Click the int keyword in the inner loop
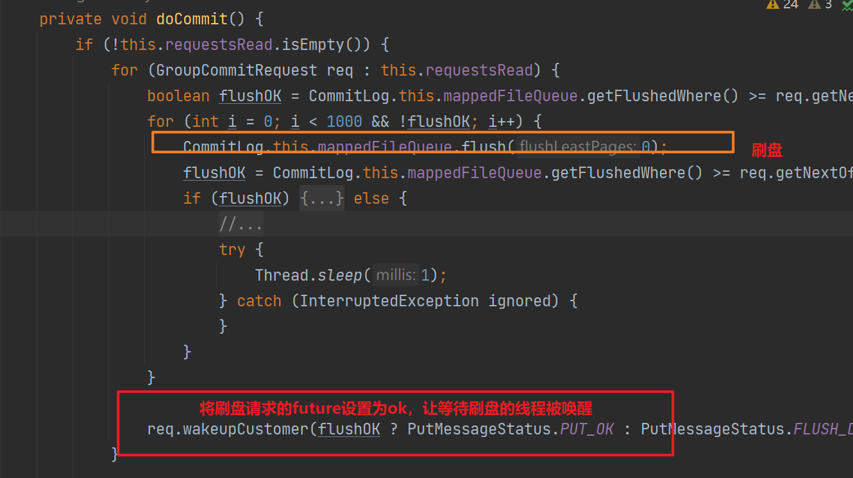 (205, 122)
